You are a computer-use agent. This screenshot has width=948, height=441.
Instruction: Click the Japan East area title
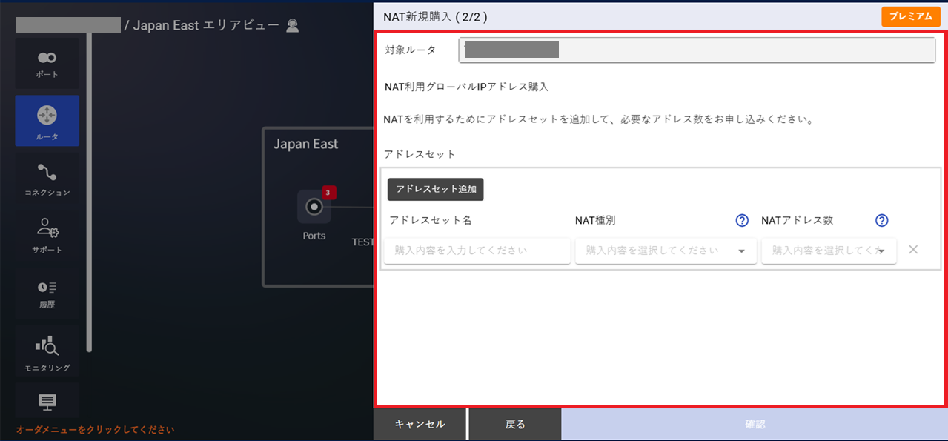click(x=305, y=144)
